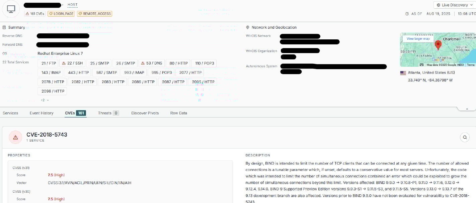The image size is (476, 203).
Task: Click the View larger map link
Action: click(x=418, y=39)
